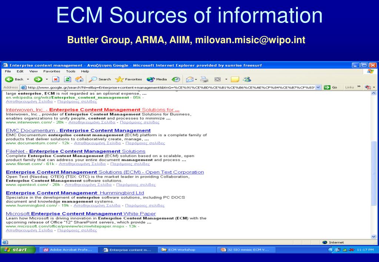Click the scrollbar down arrow
The image size is (379, 262).
(x=374, y=236)
